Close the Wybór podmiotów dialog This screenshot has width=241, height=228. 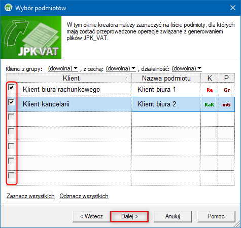(233, 8)
